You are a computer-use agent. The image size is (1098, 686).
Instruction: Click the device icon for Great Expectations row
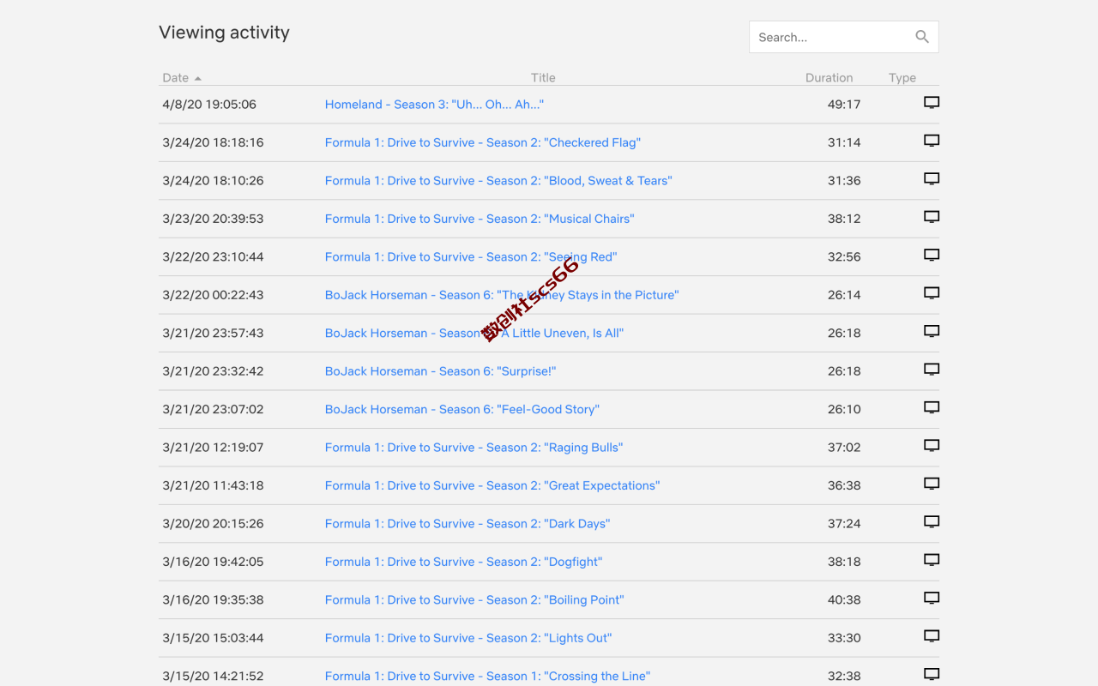pos(932,484)
